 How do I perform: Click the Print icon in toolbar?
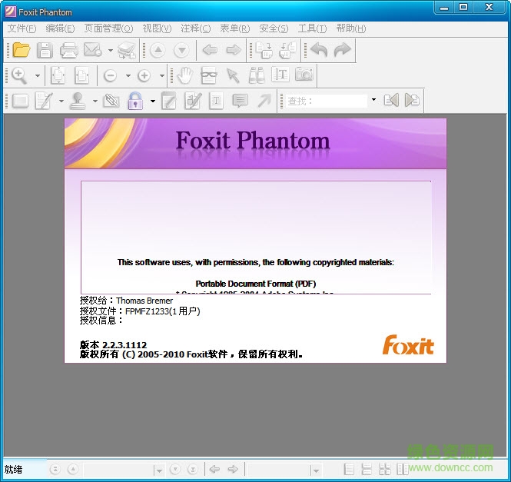point(68,51)
